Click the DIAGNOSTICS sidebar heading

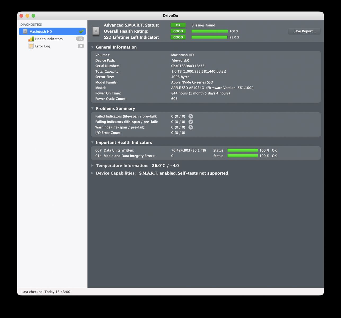coord(31,25)
